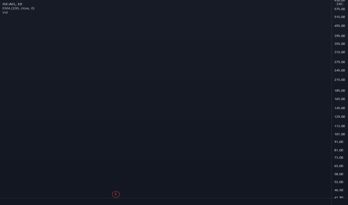Click the 65.00 price scale label

tap(339, 166)
